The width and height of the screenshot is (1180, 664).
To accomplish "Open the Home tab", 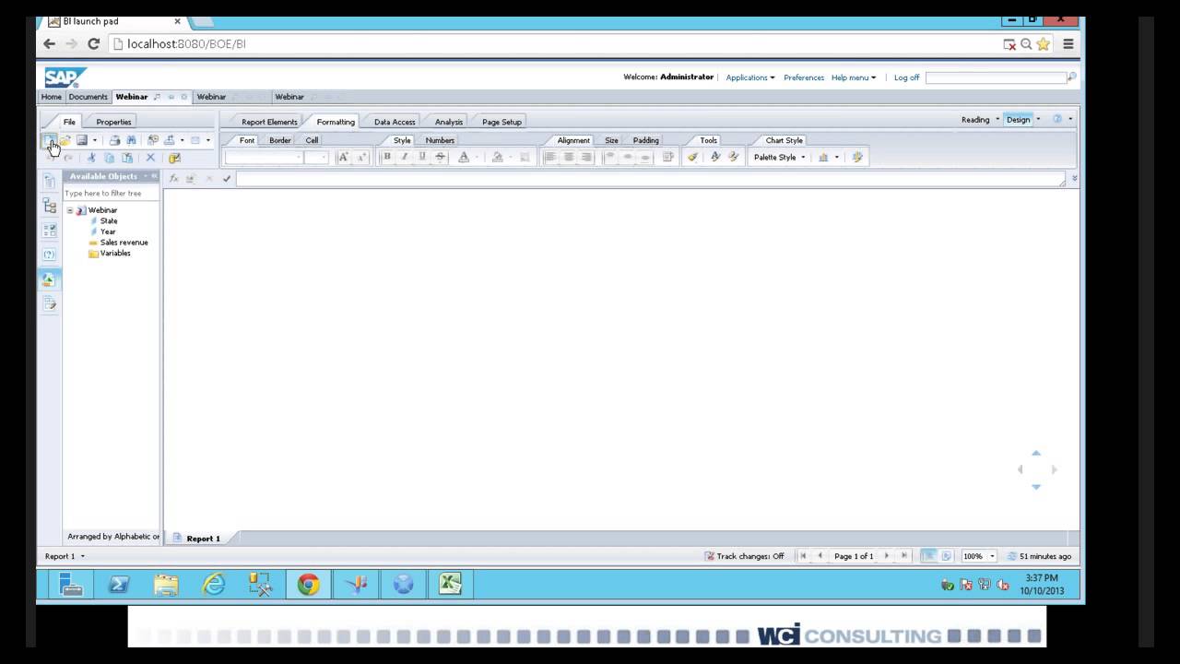I will (x=52, y=97).
